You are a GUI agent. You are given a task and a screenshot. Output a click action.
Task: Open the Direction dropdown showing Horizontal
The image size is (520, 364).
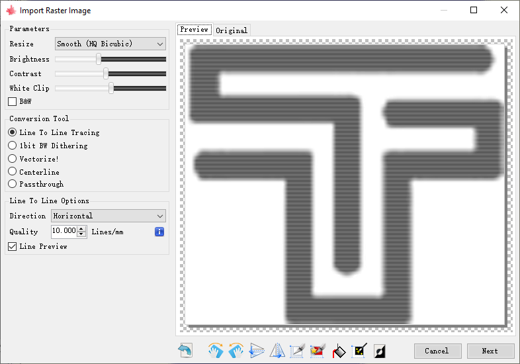(108, 216)
